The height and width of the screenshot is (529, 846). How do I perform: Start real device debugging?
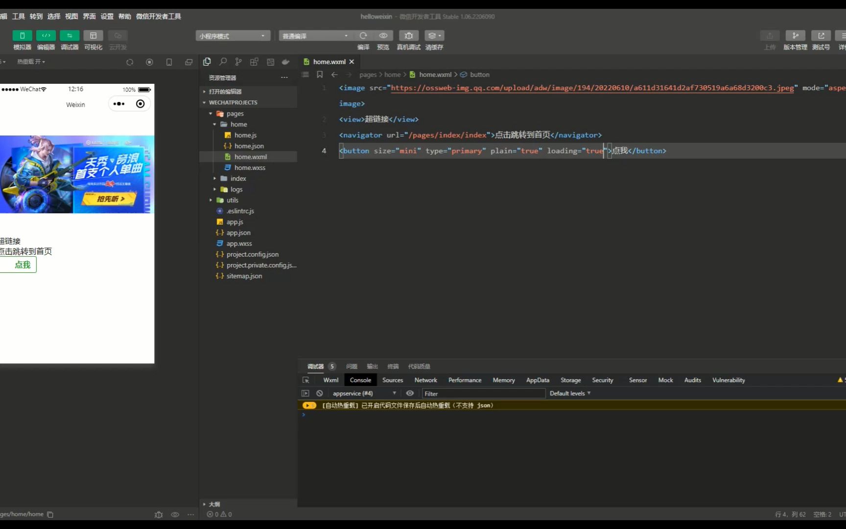click(409, 35)
